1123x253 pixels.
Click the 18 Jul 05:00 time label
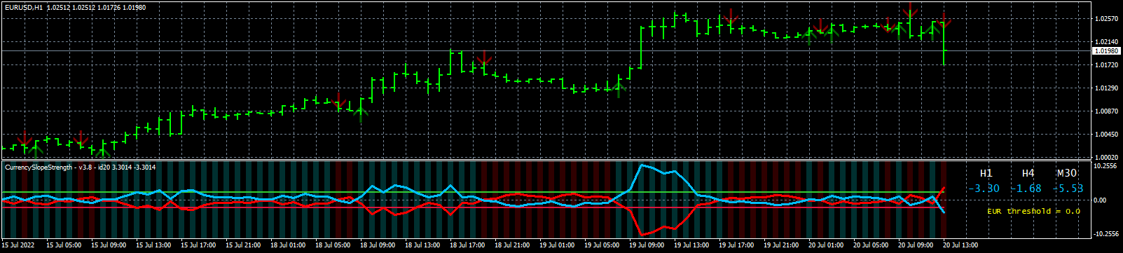333,245
